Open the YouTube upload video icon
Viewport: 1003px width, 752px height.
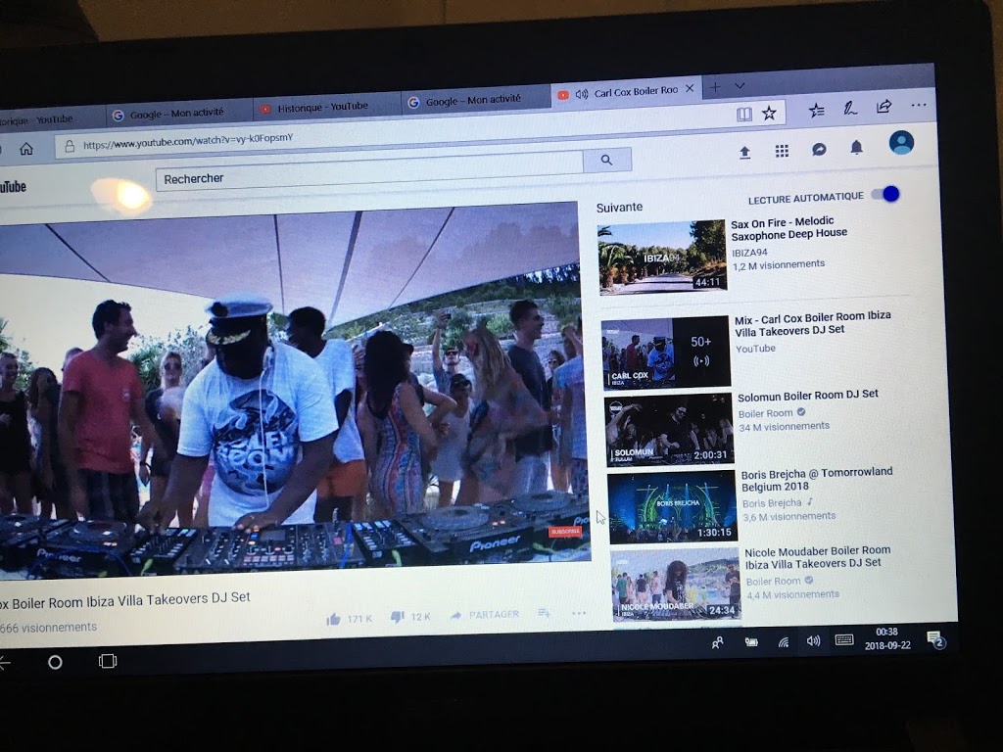click(744, 152)
